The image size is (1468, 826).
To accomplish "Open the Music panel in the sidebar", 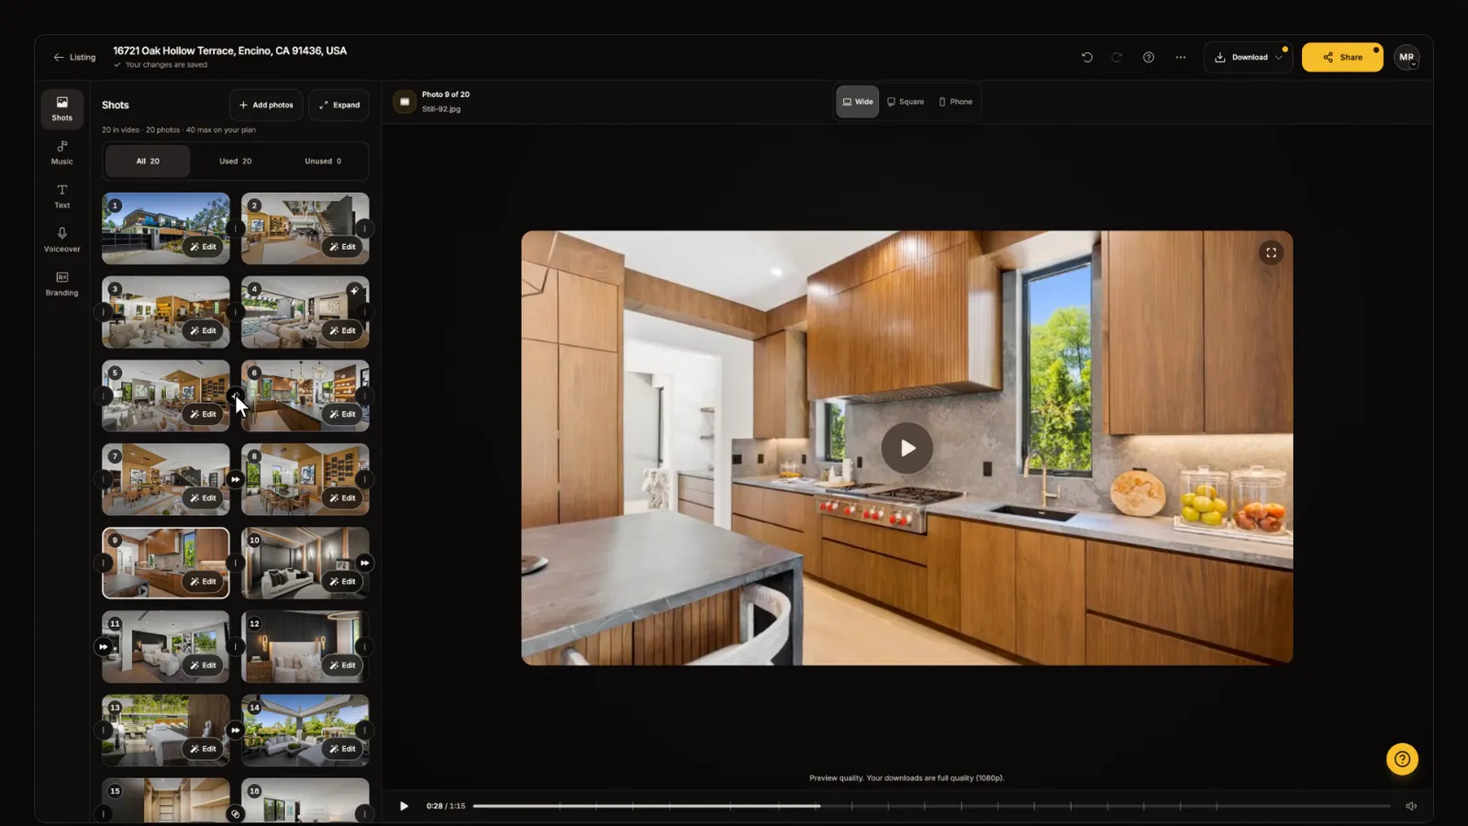I will [x=61, y=152].
